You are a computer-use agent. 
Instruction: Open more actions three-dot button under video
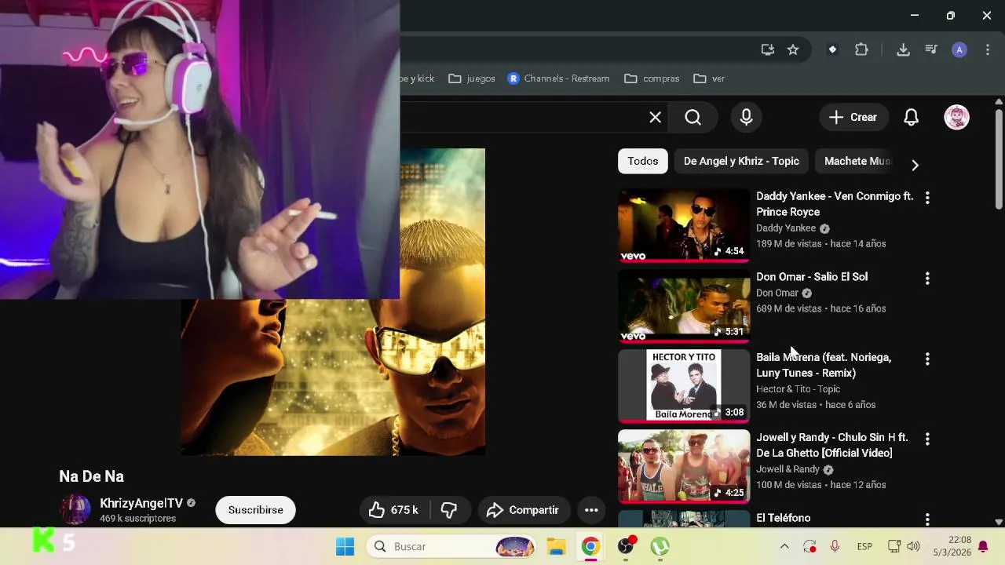coord(591,510)
